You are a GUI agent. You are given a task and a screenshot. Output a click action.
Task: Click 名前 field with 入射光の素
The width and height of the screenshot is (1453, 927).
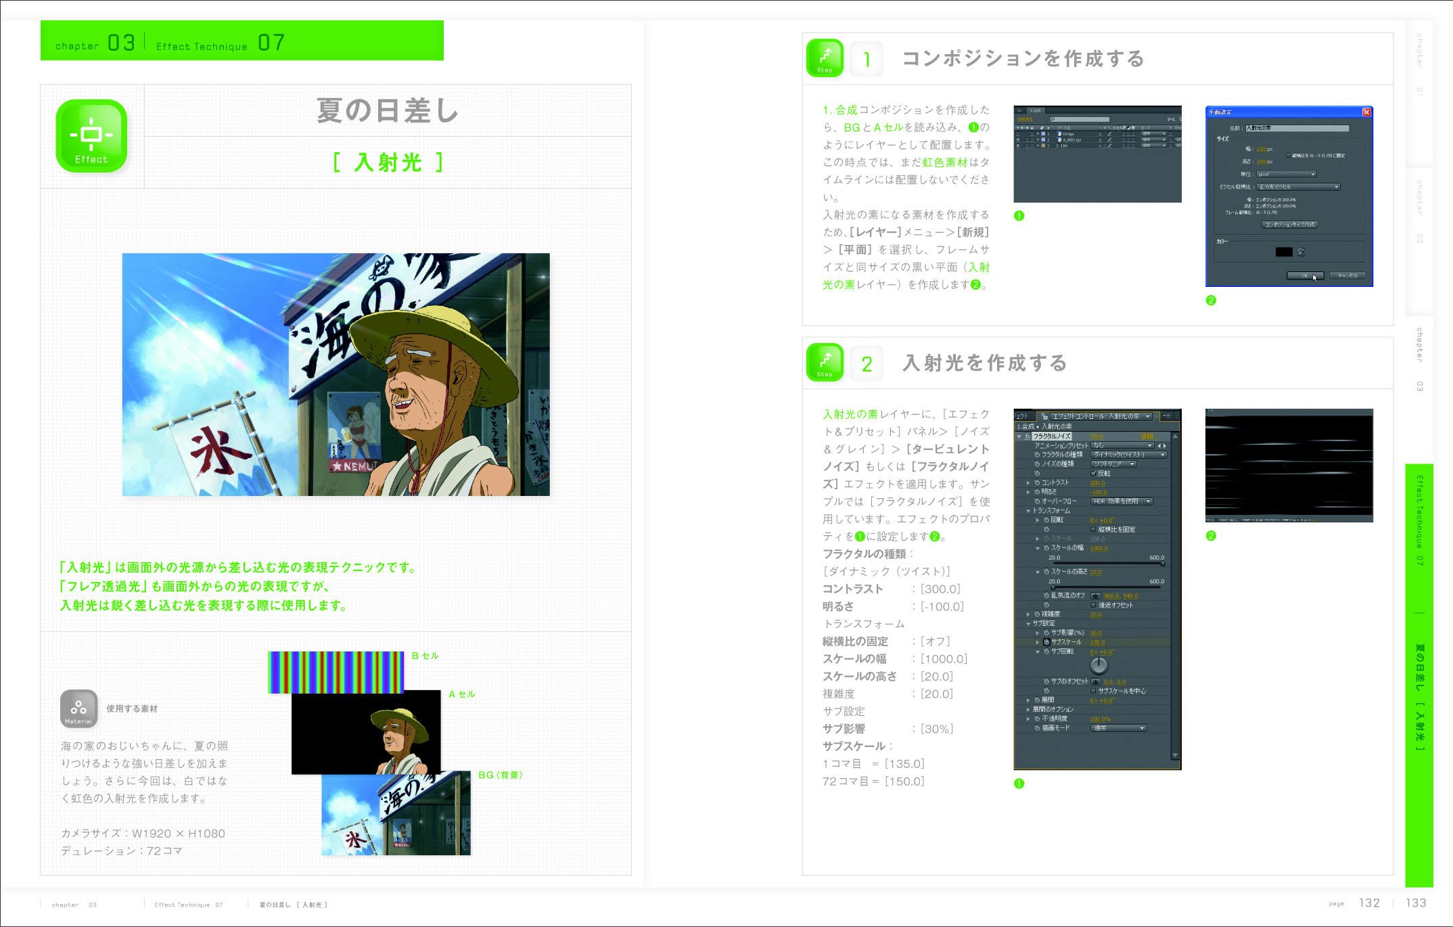pos(1297,128)
